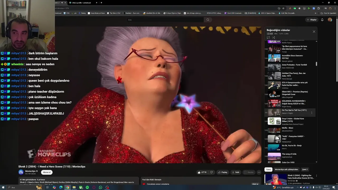This screenshot has height=190, width=338.
Task: Click the Abone ol subscribe button
Action: (47, 172)
